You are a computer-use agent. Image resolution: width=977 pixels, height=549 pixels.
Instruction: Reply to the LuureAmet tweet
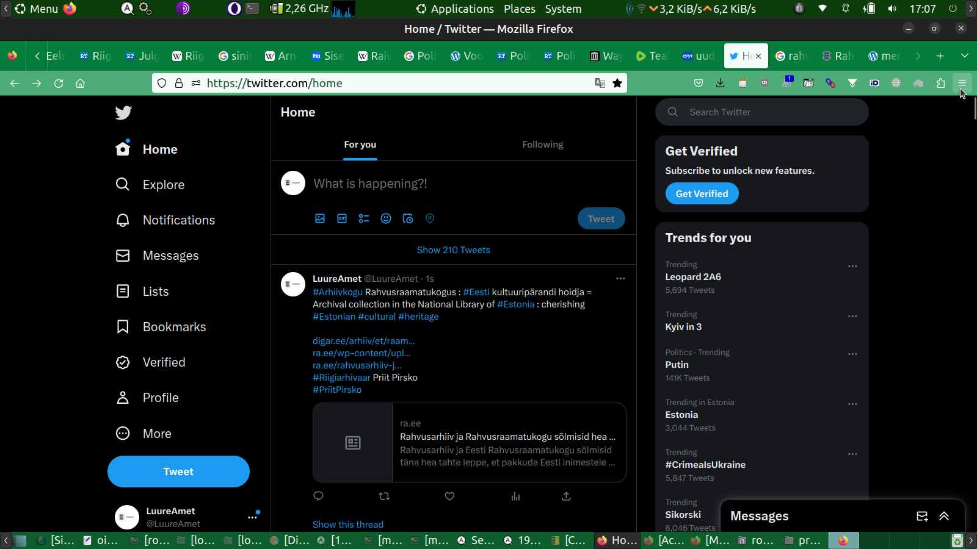318,496
